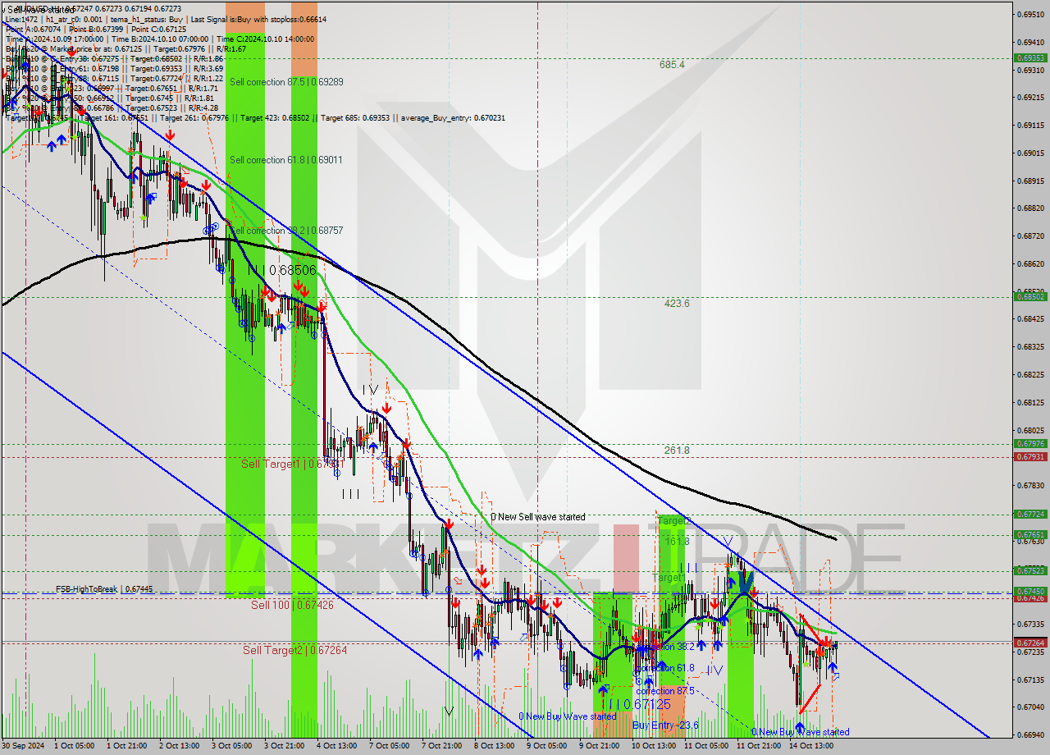1050x755 pixels.
Task: Click the green 0.67651 price tag
Action: pyautogui.click(x=1030, y=534)
